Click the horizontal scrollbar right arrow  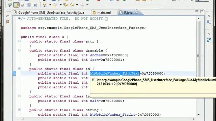pyautogui.click(x=194, y=119)
